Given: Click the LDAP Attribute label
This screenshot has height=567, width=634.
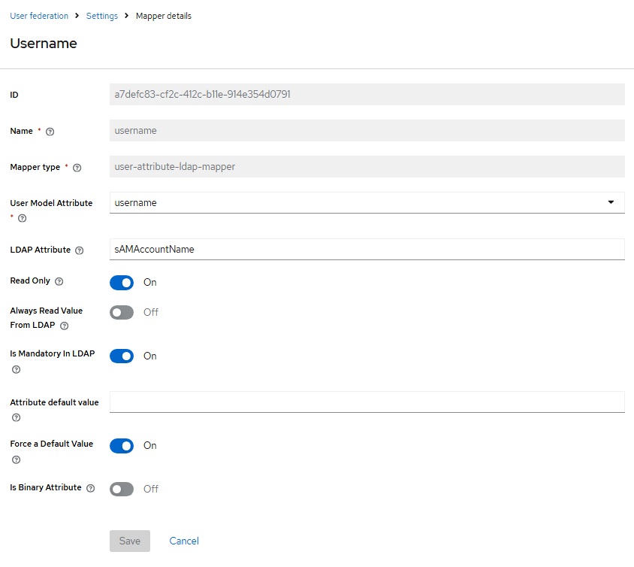Looking at the screenshot, I should pyautogui.click(x=40, y=250).
